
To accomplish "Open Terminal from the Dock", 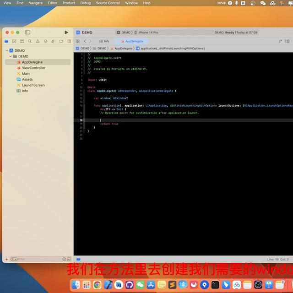I will click(215, 285).
